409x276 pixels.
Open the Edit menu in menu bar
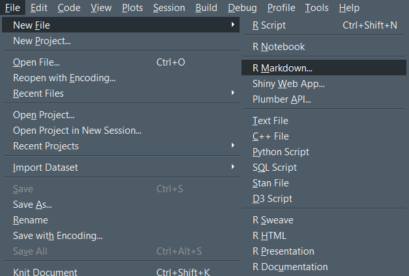[x=39, y=8]
